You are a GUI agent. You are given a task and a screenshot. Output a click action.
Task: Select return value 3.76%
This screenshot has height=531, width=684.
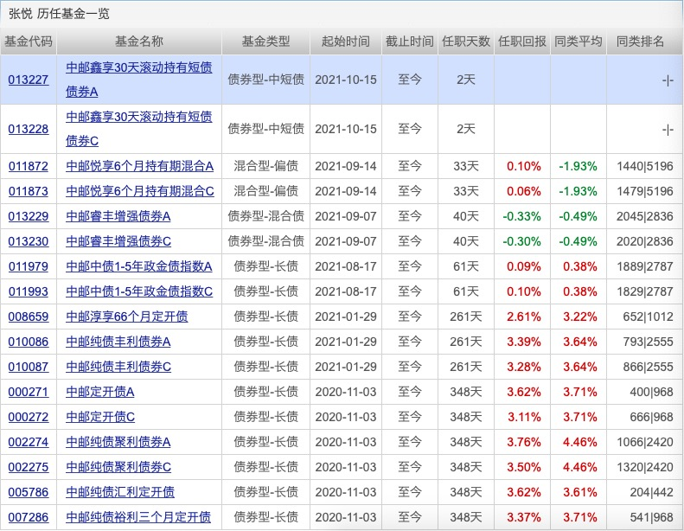click(524, 442)
